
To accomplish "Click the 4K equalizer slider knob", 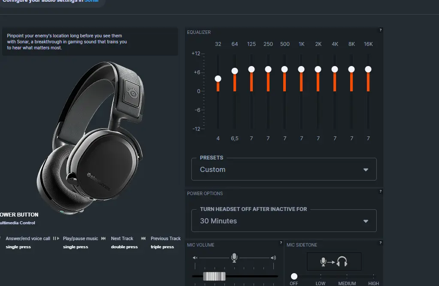I will (x=335, y=69).
